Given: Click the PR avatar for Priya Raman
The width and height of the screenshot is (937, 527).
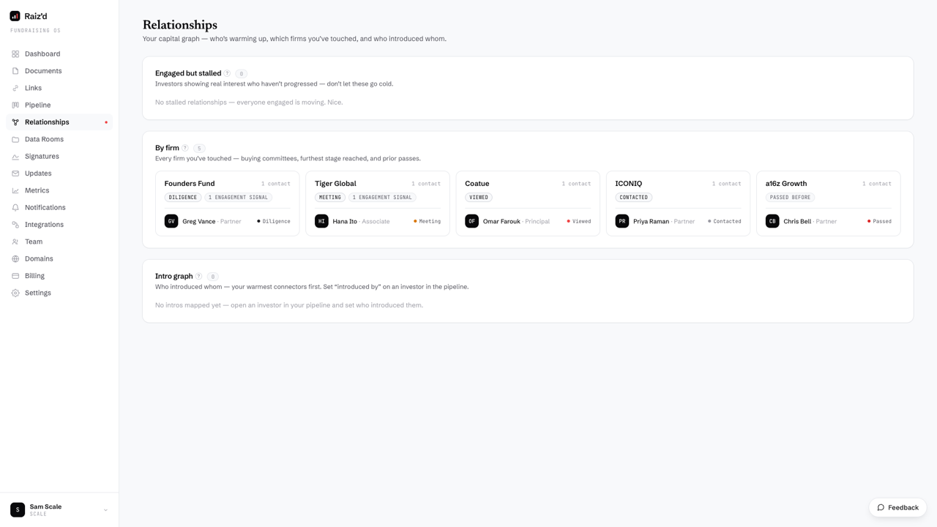Looking at the screenshot, I should (622, 221).
